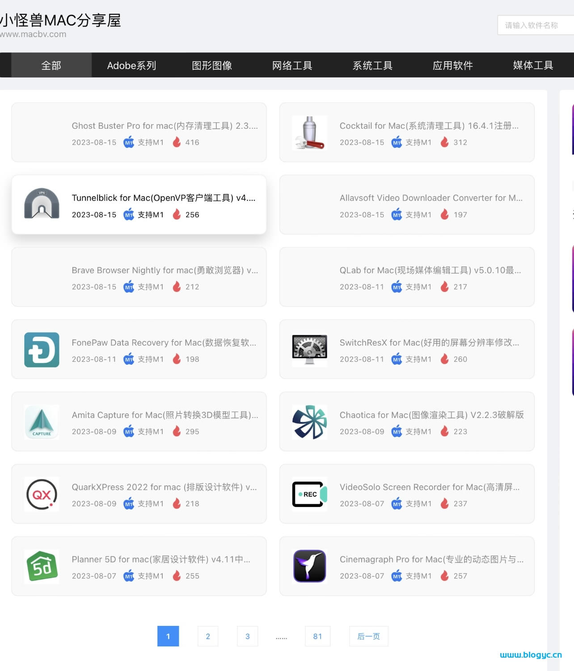The height and width of the screenshot is (671, 574).
Task: Click the M1 badge on Ghost Buster Pro
Action: pos(129,142)
